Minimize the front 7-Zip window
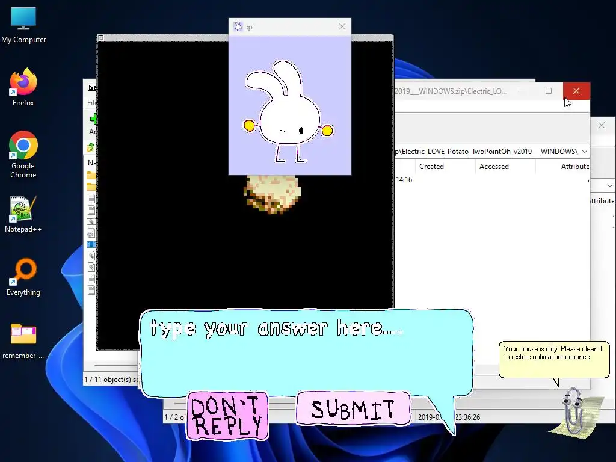The height and width of the screenshot is (462, 616). pyautogui.click(x=522, y=91)
